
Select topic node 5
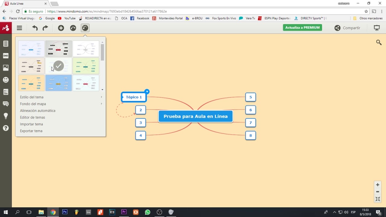coord(251,97)
